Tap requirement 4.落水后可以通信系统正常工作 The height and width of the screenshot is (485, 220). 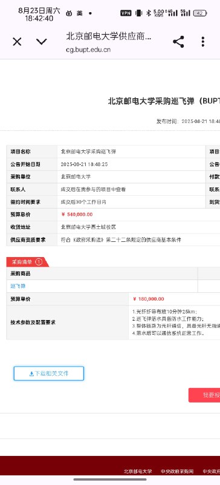tap(169, 333)
